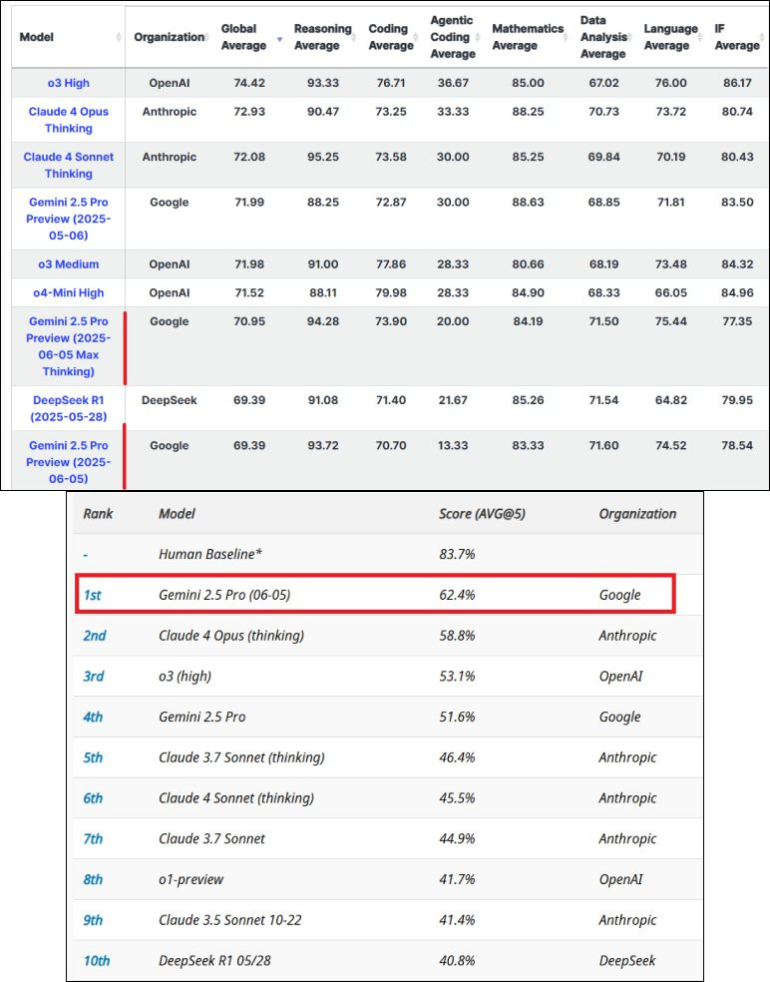This screenshot has width=770, height=982.
Task: Click the IF Average sort arrows
Action: [x=762, y=38]
